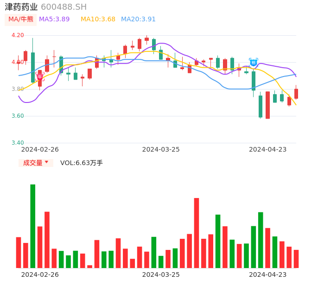
Task: Click the VOL:6.63万手 volume readout
Action: (82, 163)
